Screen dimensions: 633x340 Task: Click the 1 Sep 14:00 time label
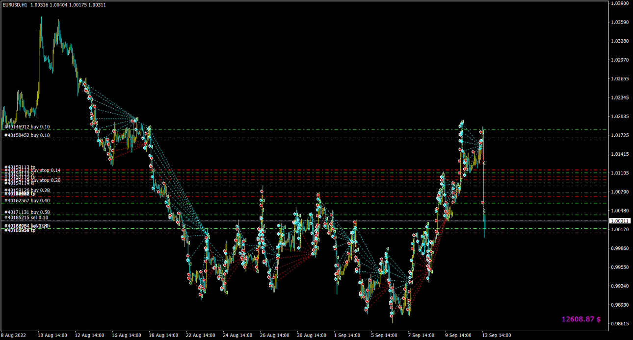click(347, 336)
